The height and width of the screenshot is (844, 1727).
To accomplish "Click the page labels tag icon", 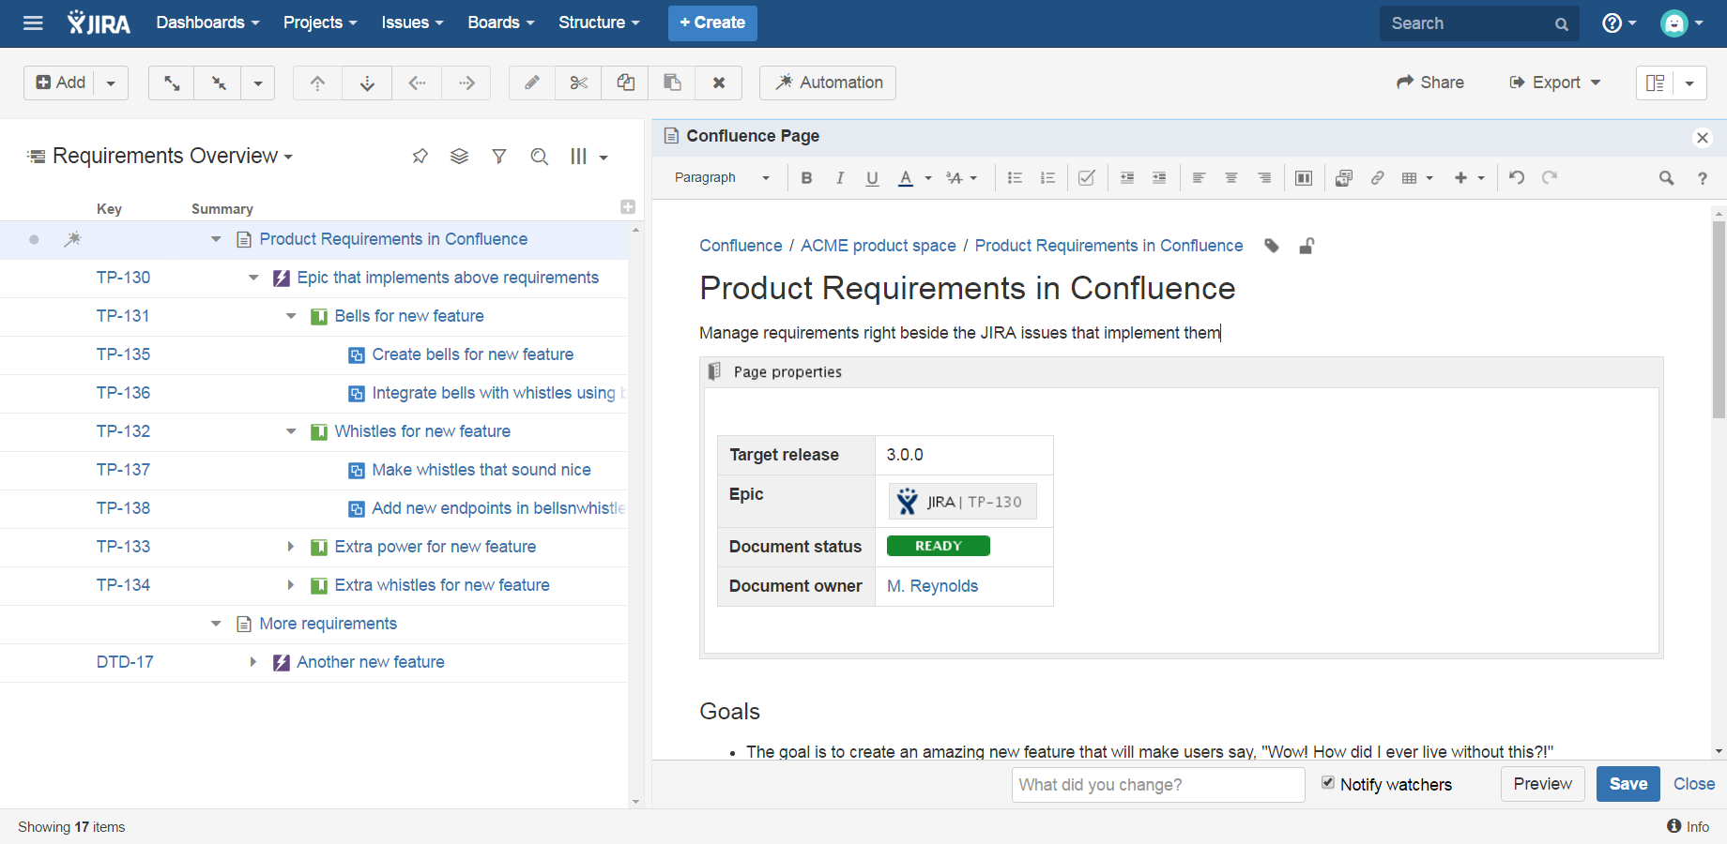I will tap(1272, 246).
